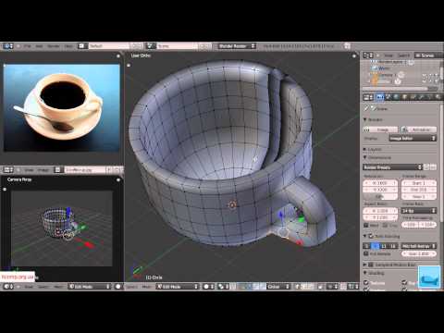Open the Info editor type selector icon
Screen dimensions: 444x333
click(x=7, y=46)
